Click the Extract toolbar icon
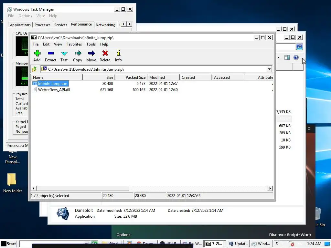Viewport: 331px width, 248px height. (51, 53)
